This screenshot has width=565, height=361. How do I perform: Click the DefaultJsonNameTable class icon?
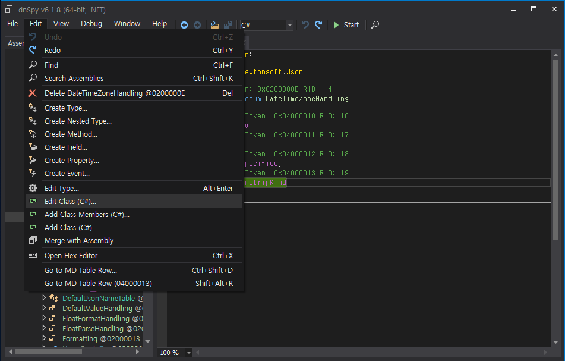(53, 298)
